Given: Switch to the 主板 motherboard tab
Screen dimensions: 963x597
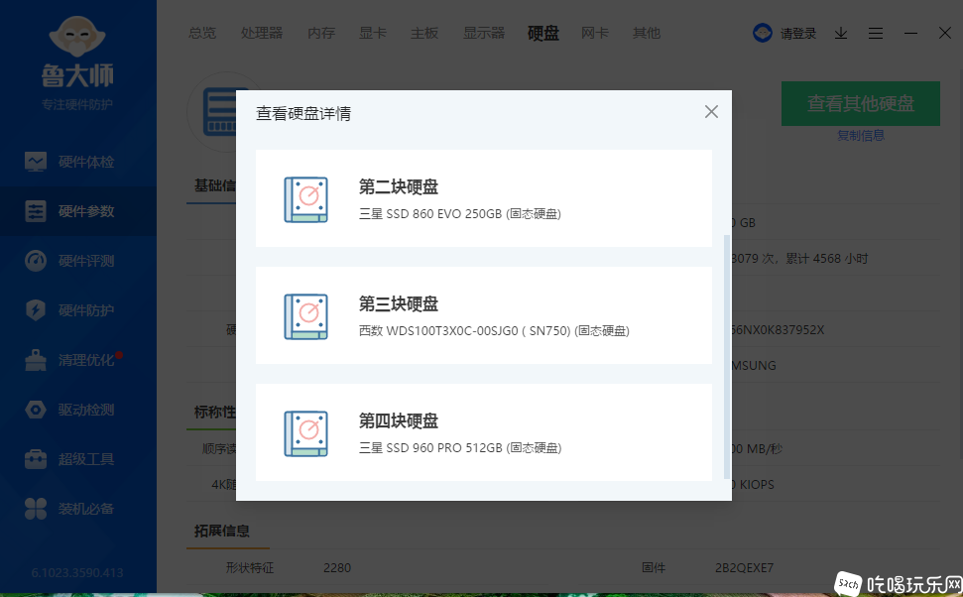Looking at the screenshot, I should tap(424, 33).
